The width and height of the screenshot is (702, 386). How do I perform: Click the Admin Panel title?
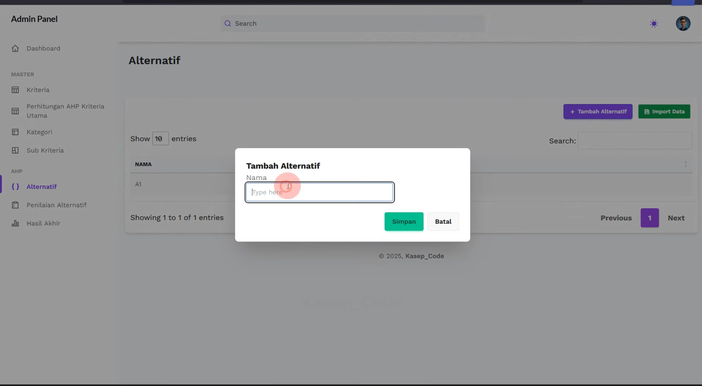tap(34, 19)
